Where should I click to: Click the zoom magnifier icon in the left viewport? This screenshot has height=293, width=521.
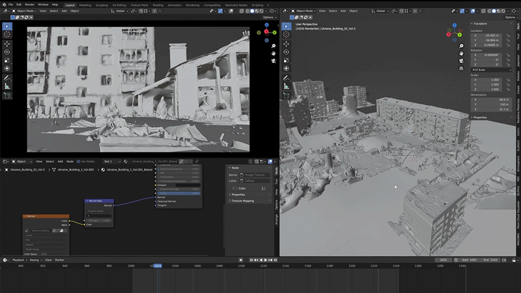click(x=274, y=46)
